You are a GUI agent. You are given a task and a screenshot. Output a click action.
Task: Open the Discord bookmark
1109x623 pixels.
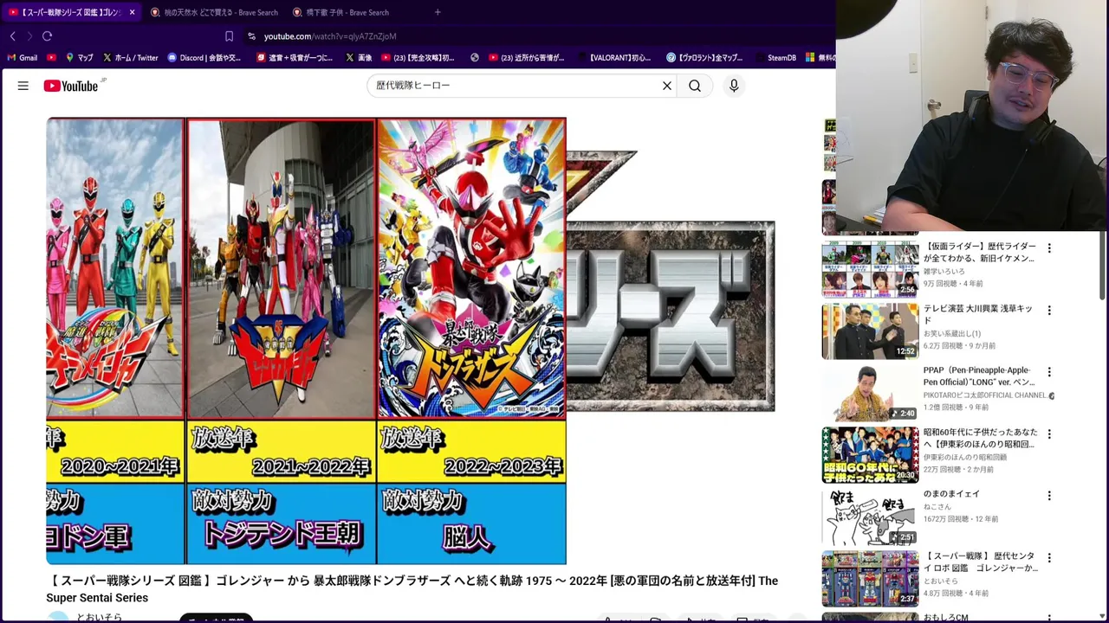204,58
